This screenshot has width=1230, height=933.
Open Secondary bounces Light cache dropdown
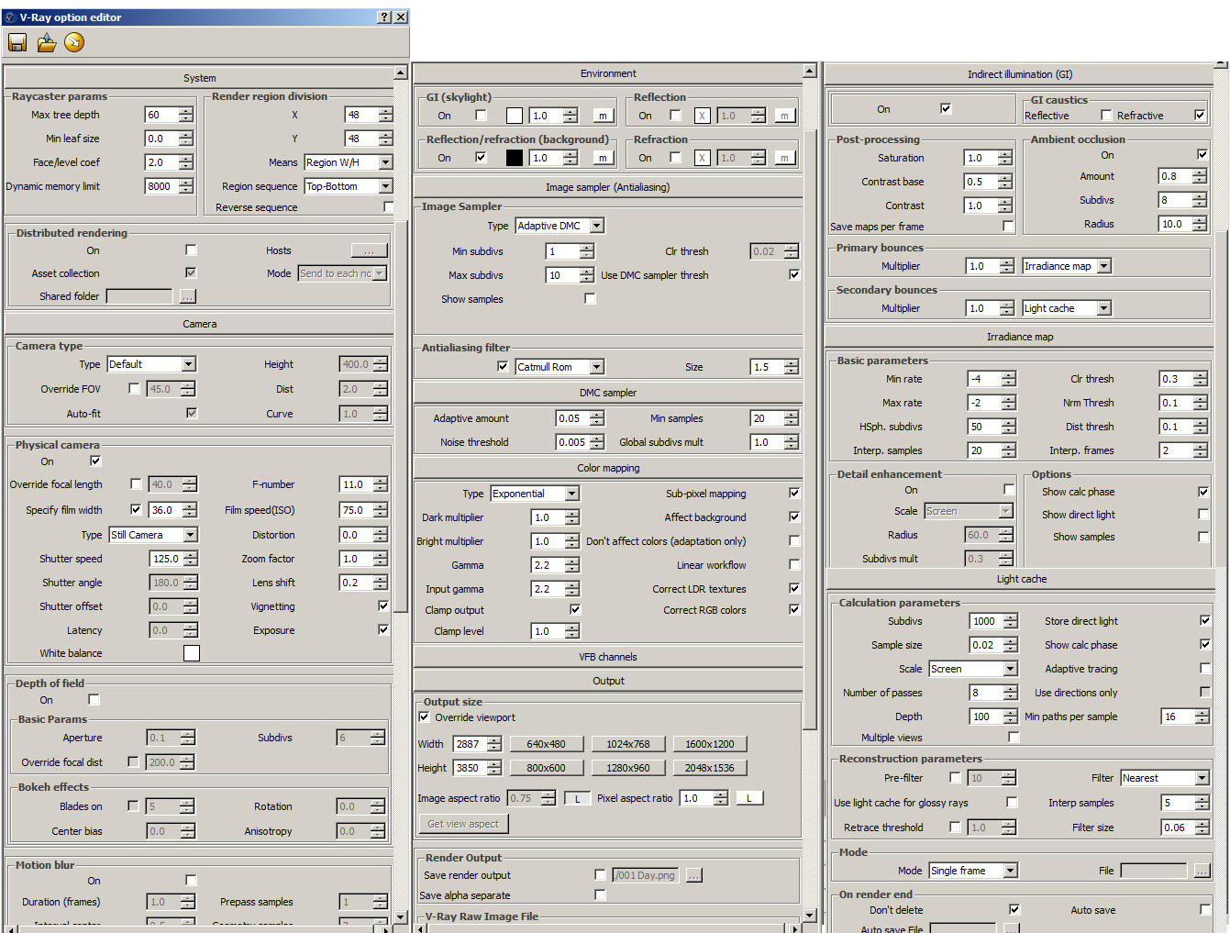pyautogui.click(x=1067, y=308)
